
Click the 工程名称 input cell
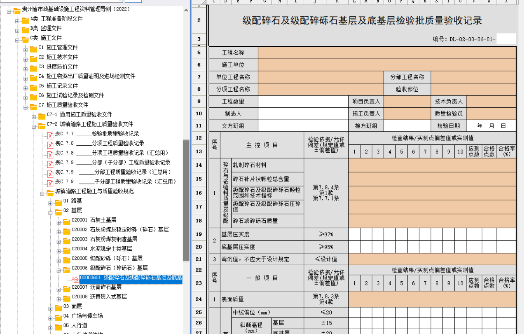pyautogui.click(x=386, y=53)
